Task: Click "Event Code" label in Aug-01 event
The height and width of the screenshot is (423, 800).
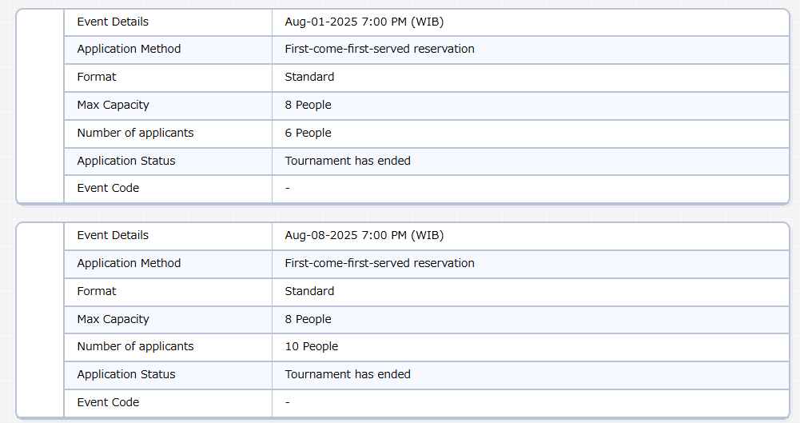Action: tap(108, 188)
